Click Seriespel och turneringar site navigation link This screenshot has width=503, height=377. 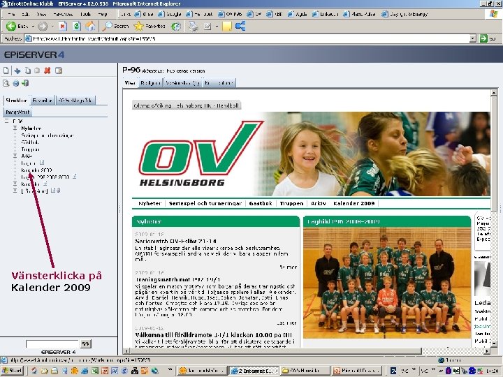click(x=205, y=203)
